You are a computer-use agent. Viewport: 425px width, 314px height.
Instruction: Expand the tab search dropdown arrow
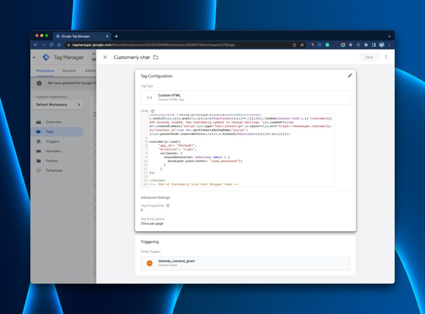(x=389, y=37)
